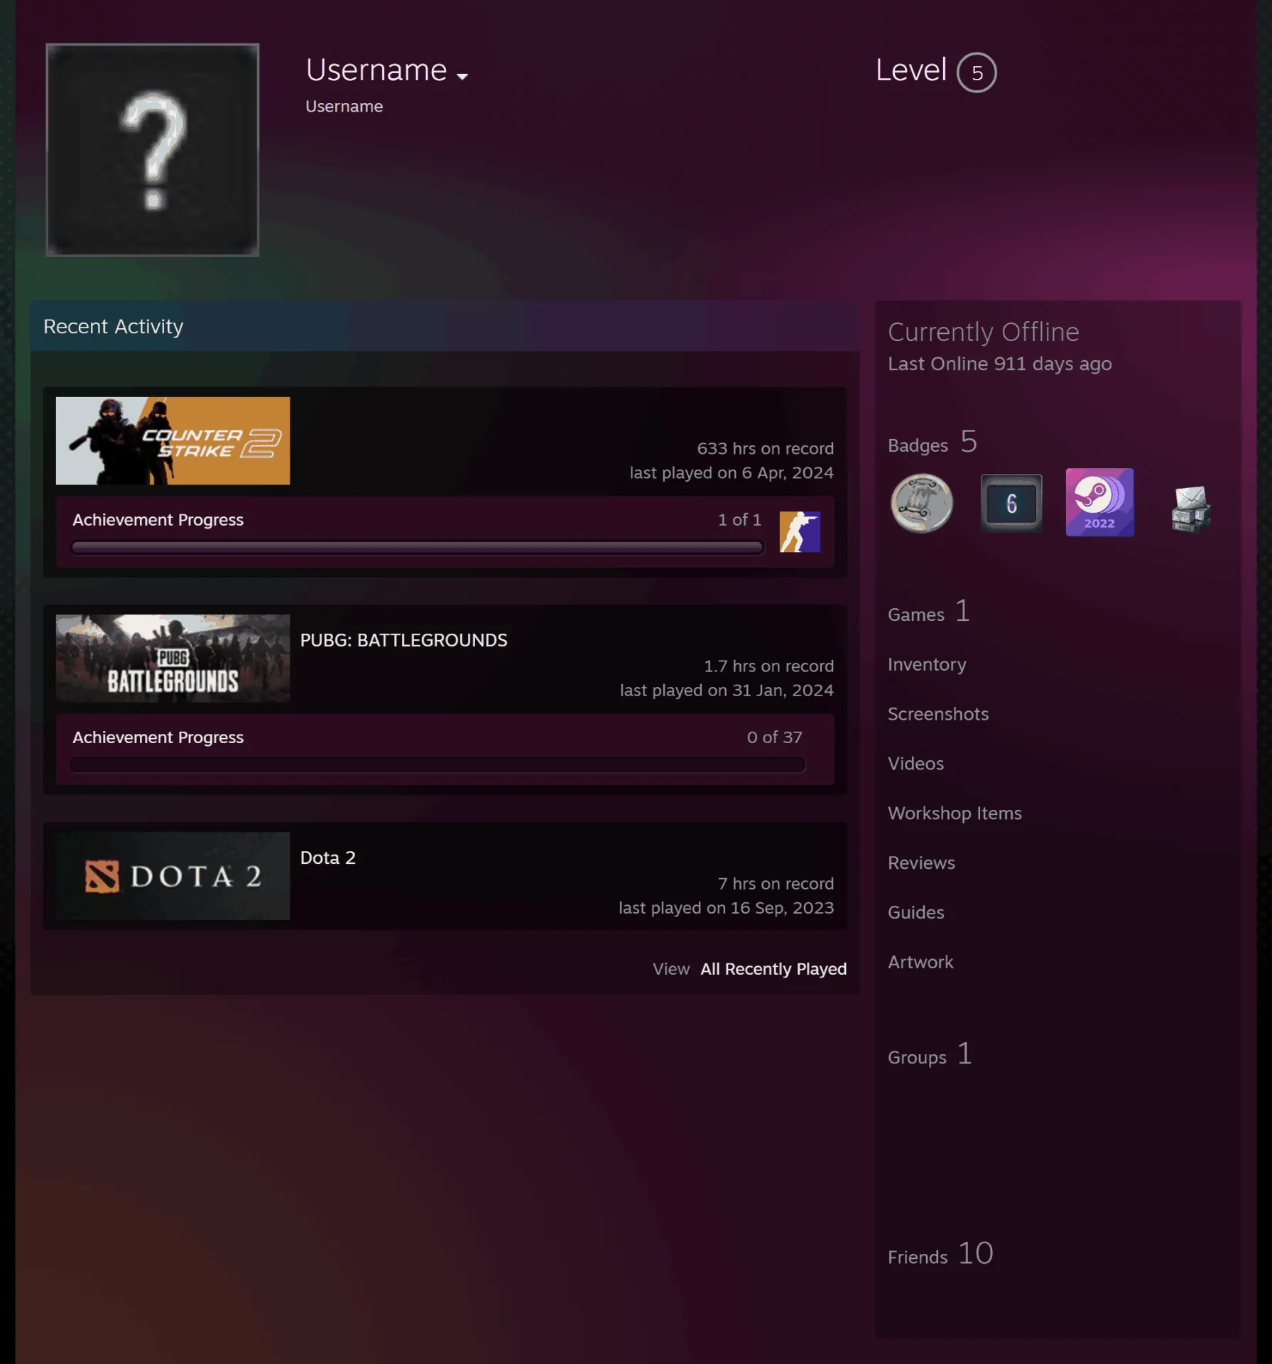Image resolution: width=1272 pixels, height=1364 pixels.
Task: Click the '1 of 1' achievement count
Action: pos(739,520)
